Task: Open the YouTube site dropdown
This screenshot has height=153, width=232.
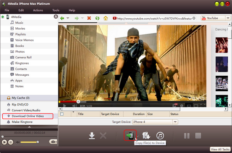Action: tap(228, 18)
